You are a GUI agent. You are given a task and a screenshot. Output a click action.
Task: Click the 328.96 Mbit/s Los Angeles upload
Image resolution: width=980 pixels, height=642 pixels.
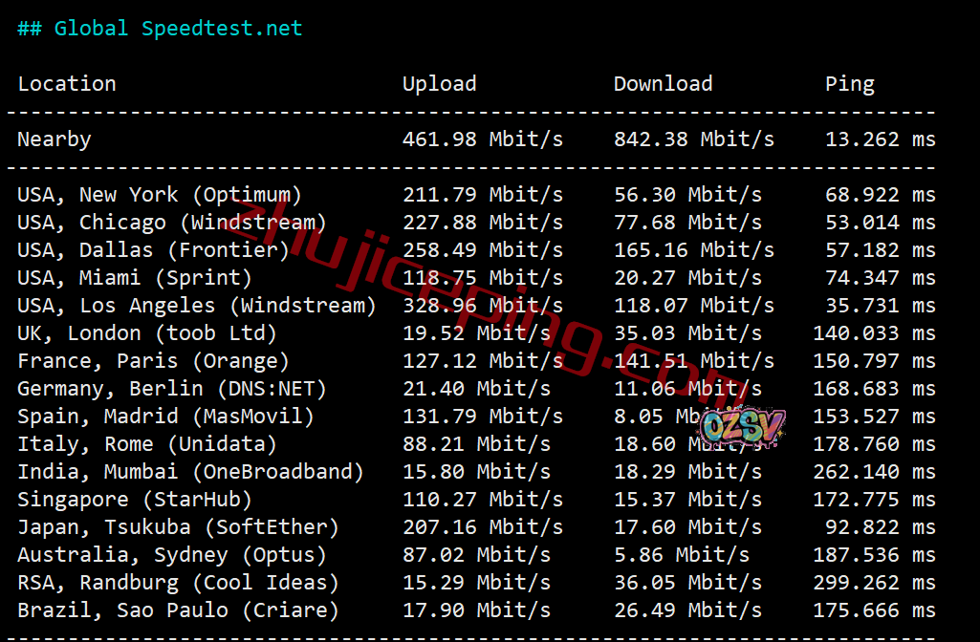[x=483, y=306]
